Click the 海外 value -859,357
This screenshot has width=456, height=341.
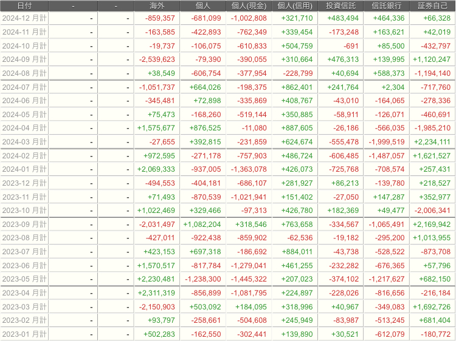[x=160, y=18]
